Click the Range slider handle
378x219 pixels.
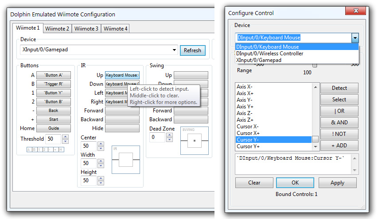(315, 65)
